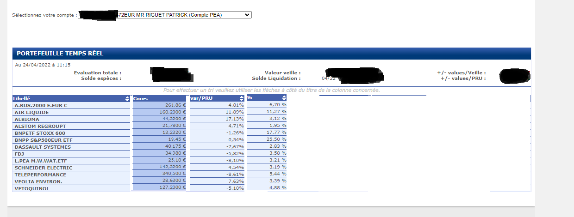This screenshot has width=574, height=217.
Task: Sort by % column using its arrows icon
Action: [284, 98]
